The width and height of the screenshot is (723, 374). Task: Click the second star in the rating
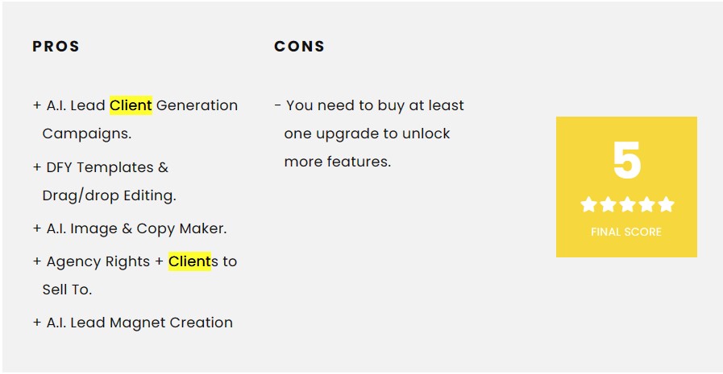608,204
